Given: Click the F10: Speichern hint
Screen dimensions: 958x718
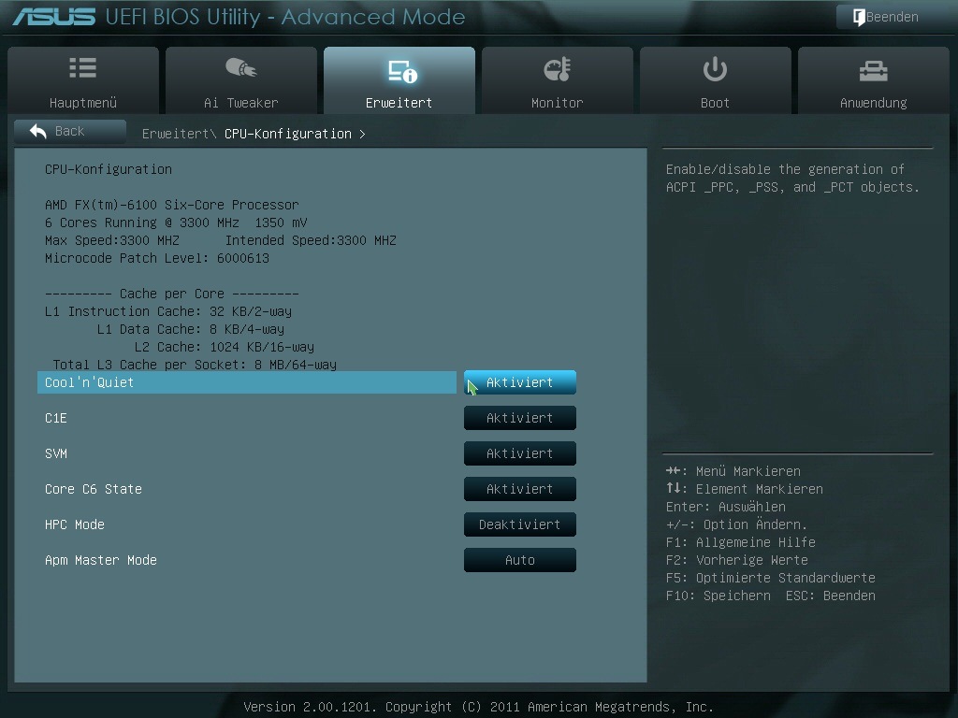Looking at the screenshot, I should tap(718, 596).
